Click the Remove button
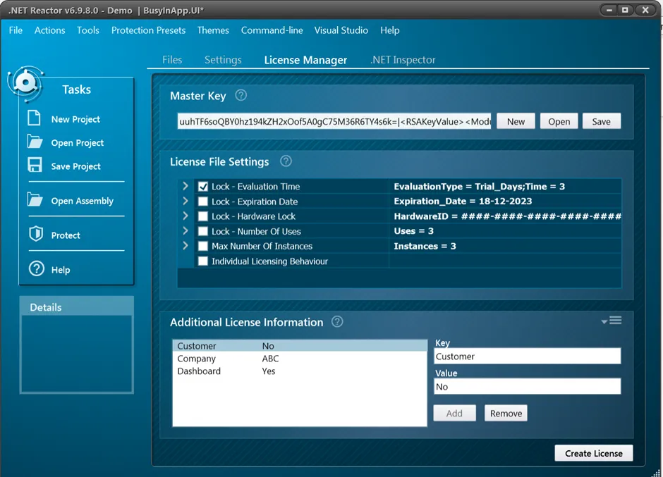Screen dimensions: 663x477 pos(506,413)
